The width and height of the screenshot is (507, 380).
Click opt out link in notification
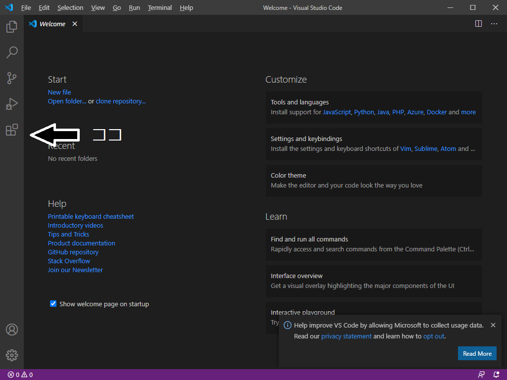point(434,336)
